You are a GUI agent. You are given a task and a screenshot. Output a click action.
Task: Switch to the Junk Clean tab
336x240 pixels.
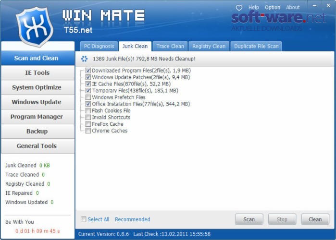click(135, 46)
